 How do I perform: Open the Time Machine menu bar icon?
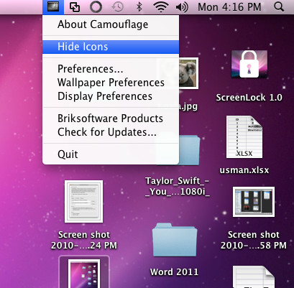(x=118, y=7)
